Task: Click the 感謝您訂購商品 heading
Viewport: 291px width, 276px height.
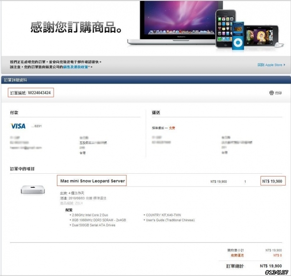Action: 76,27
